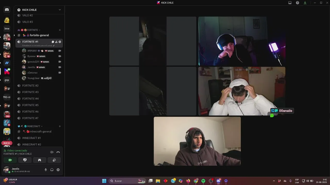The image size is (330, 185).
Task: Open FORTNITE #1 channel settings gear
Action: [x=60, y=42]
